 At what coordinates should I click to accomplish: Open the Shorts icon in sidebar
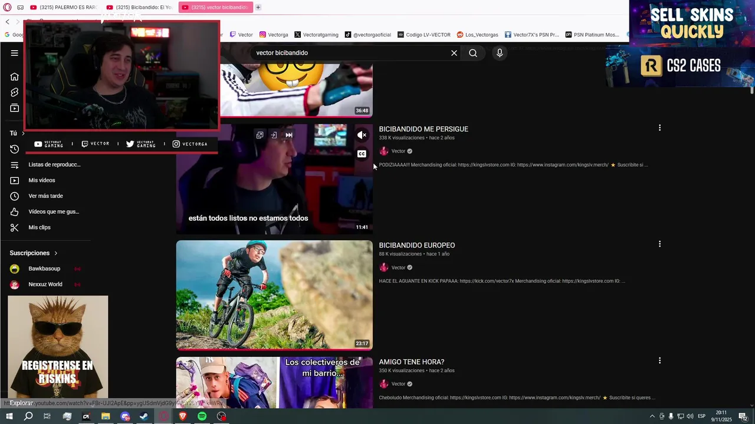(x=14, y=92)
